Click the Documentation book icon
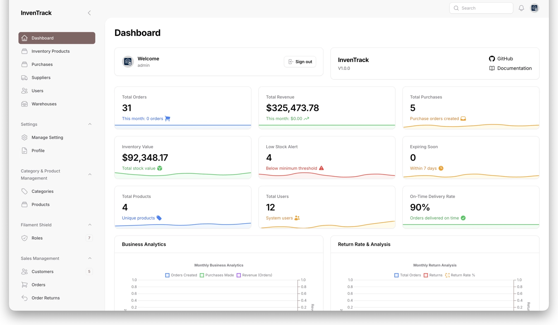 pyautogui.click(x=492, y=68)
